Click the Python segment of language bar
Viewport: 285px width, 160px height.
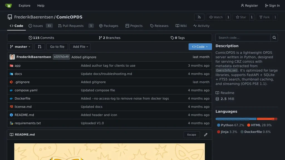[x=236, y=119]
